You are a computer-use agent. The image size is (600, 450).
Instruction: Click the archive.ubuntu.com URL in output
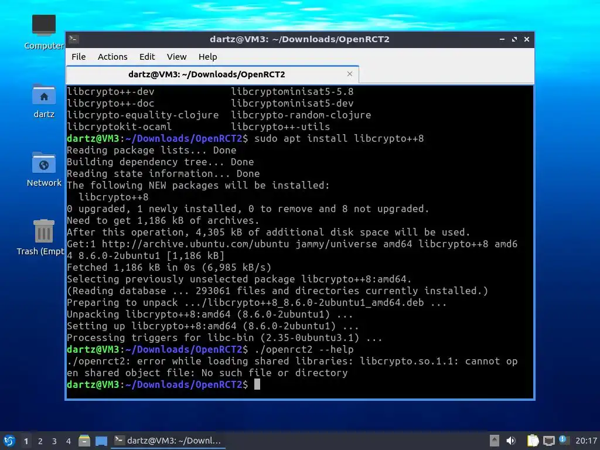coord(195,244)
